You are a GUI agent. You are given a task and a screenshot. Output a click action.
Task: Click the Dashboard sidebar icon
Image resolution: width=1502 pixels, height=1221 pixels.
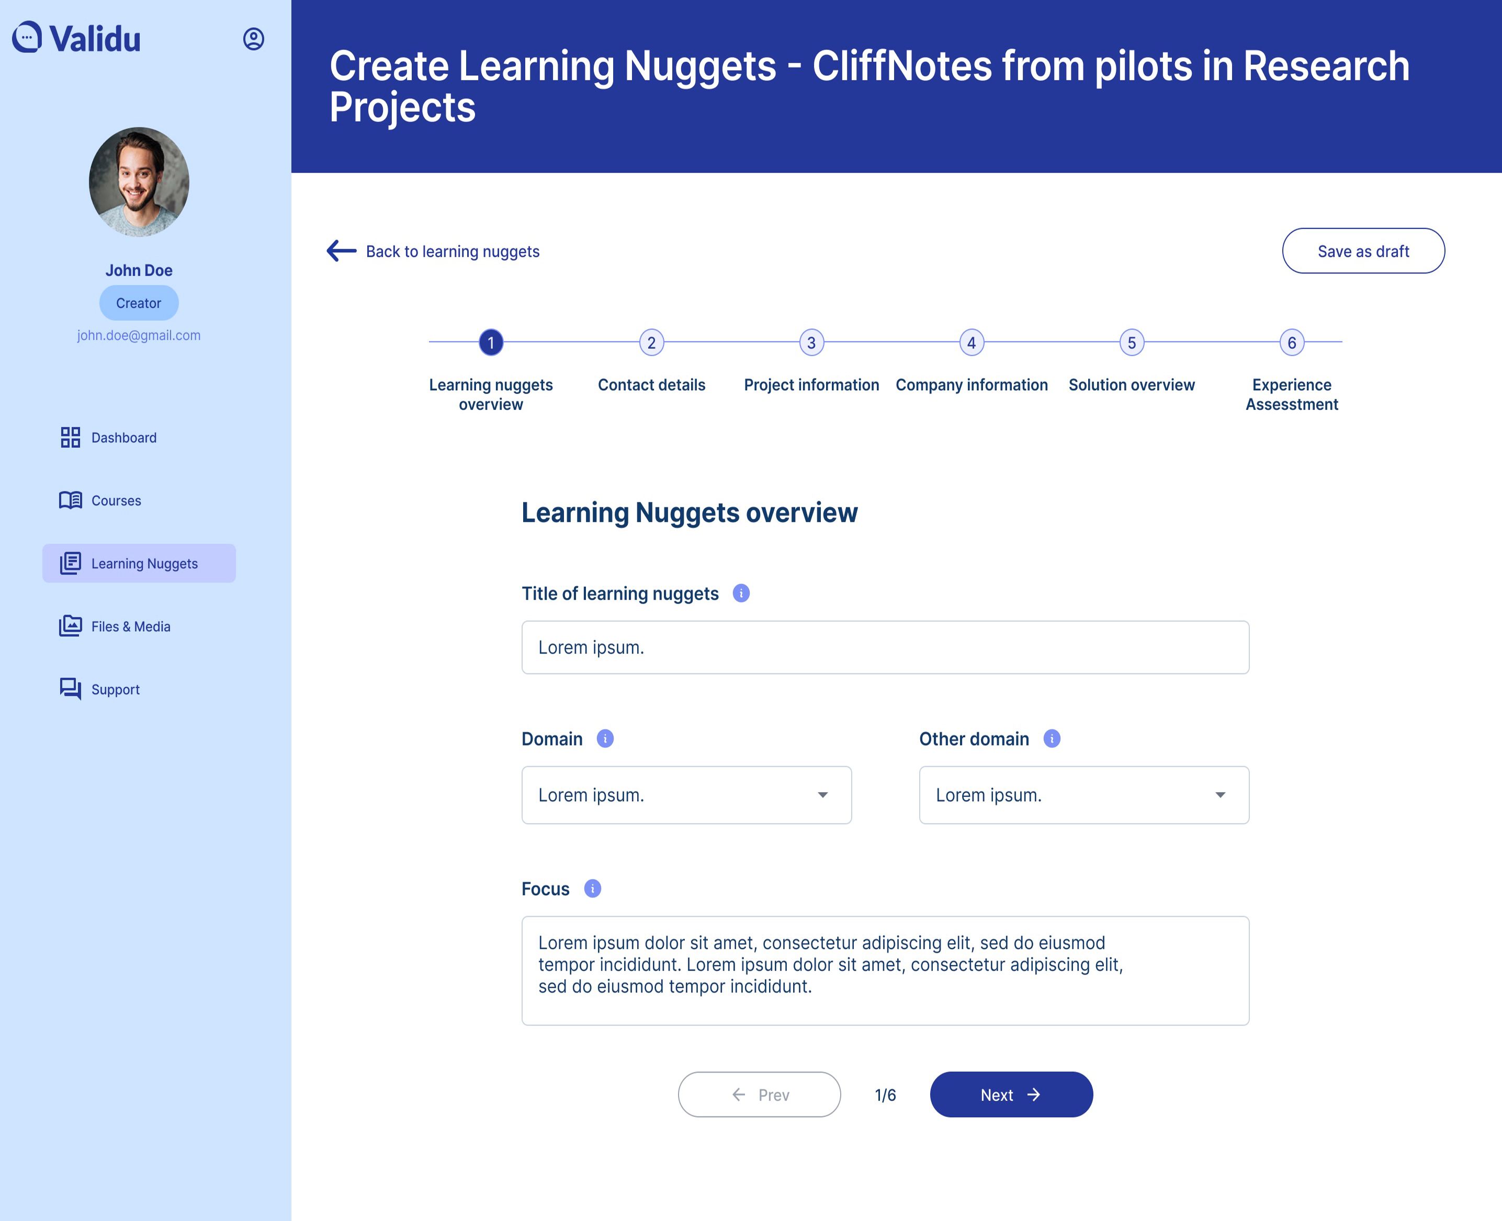click(70, 437)
